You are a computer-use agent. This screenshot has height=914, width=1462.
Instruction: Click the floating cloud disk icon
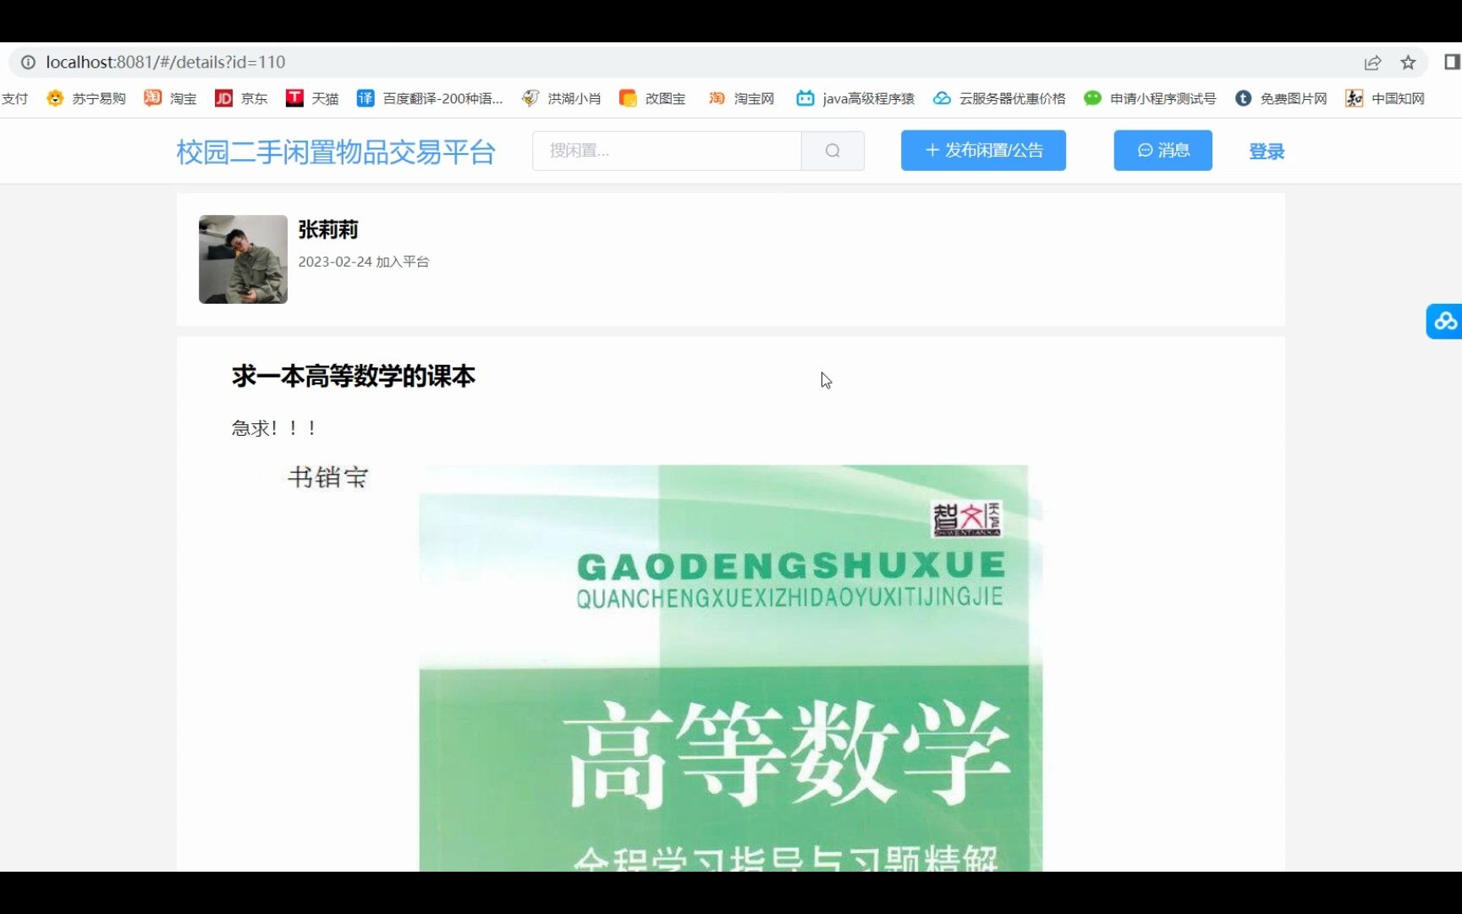point(1444,322)
